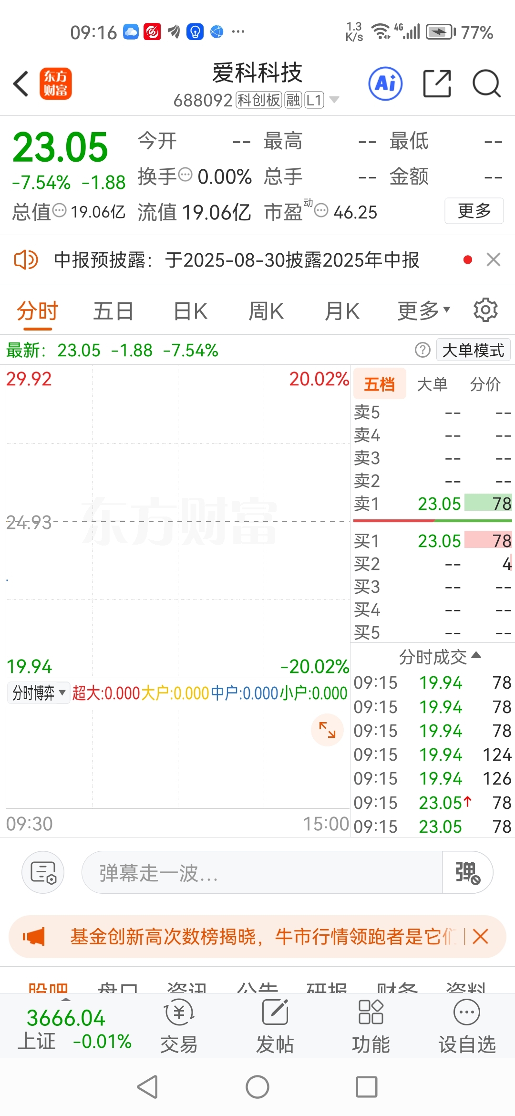Close the 中报预披露 notice
The width and height of the screenshot is (515, 1116).
pyautogui.click(x=493, y=260)
